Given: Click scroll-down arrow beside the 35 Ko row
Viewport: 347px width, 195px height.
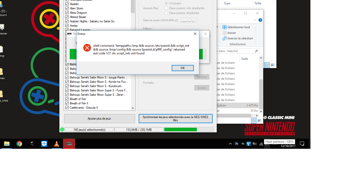Looking at the screenshot, I should click(261, 111).
